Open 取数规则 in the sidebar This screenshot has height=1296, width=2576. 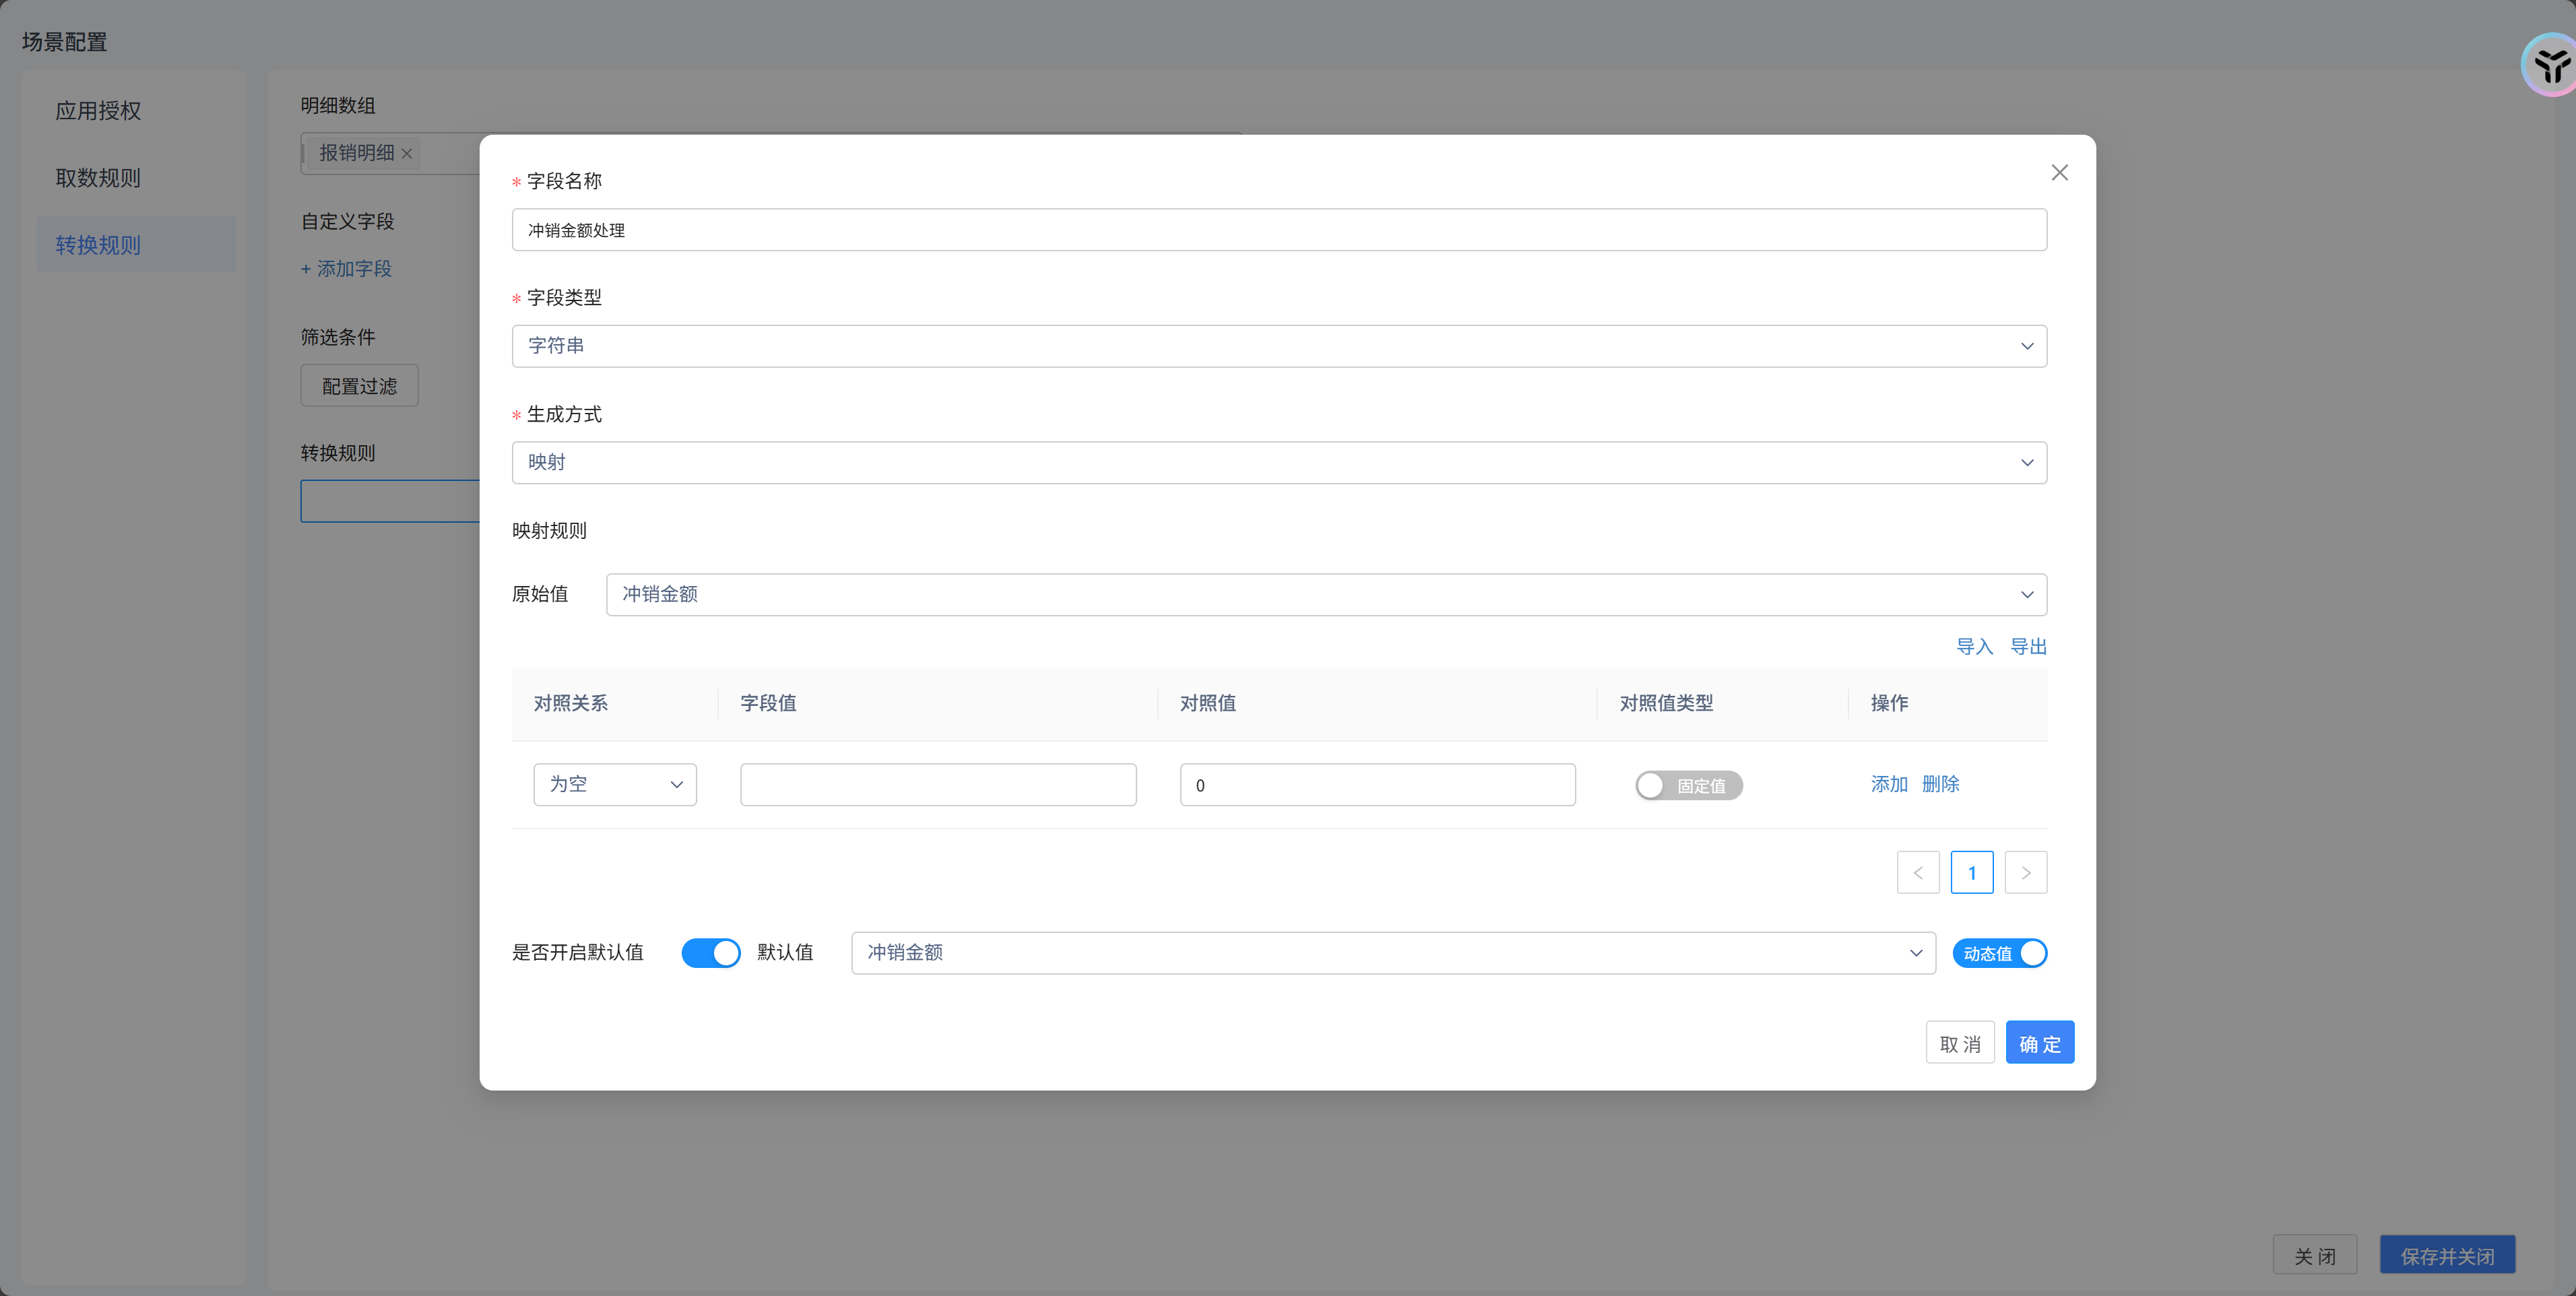98,178
